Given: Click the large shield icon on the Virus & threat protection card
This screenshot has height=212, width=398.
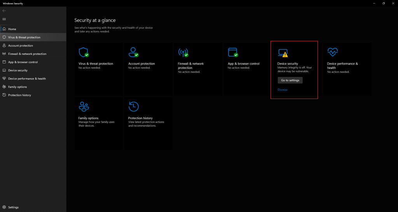Looking at the screenshot, I should point(84,52).
